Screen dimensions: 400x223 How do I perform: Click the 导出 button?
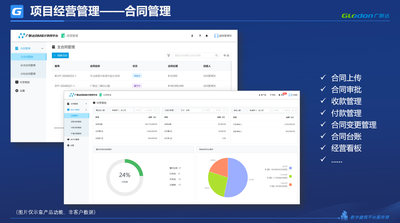click(226, 55)
